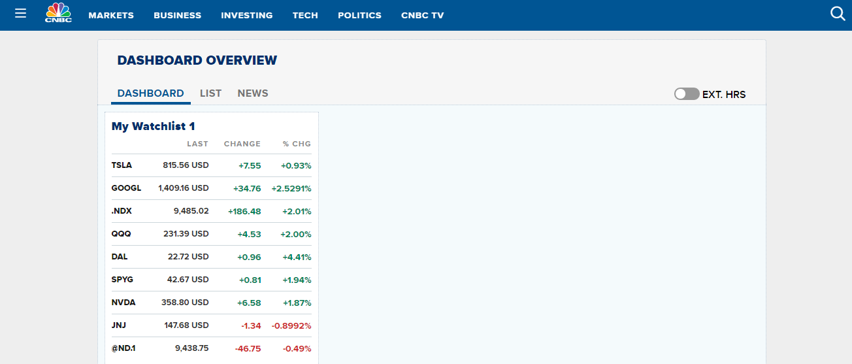This screenshot has height=364, width=852.
Task: Open the hamburger navigation menu
Action: 20,13
